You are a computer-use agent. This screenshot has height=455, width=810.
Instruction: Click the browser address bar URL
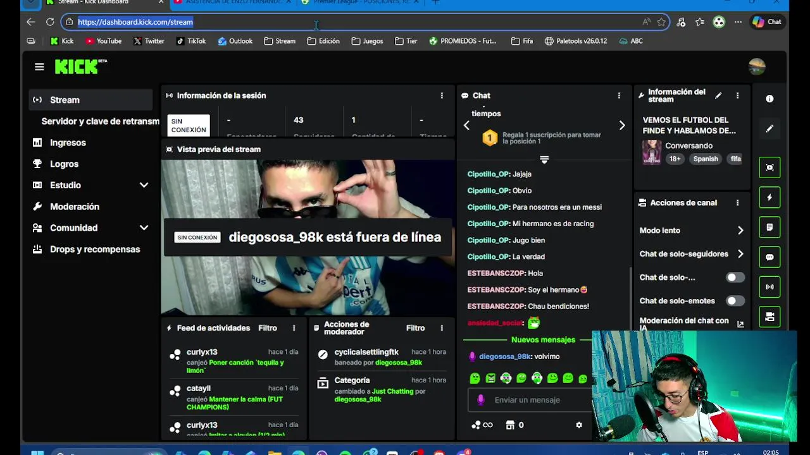click(x=135, y=22)
